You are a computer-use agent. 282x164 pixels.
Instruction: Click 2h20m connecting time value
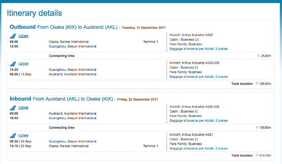tap(266, 56)
